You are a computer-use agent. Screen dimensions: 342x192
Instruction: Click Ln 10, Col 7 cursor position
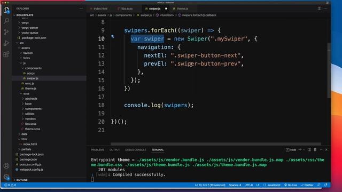(x=210, y=185)
